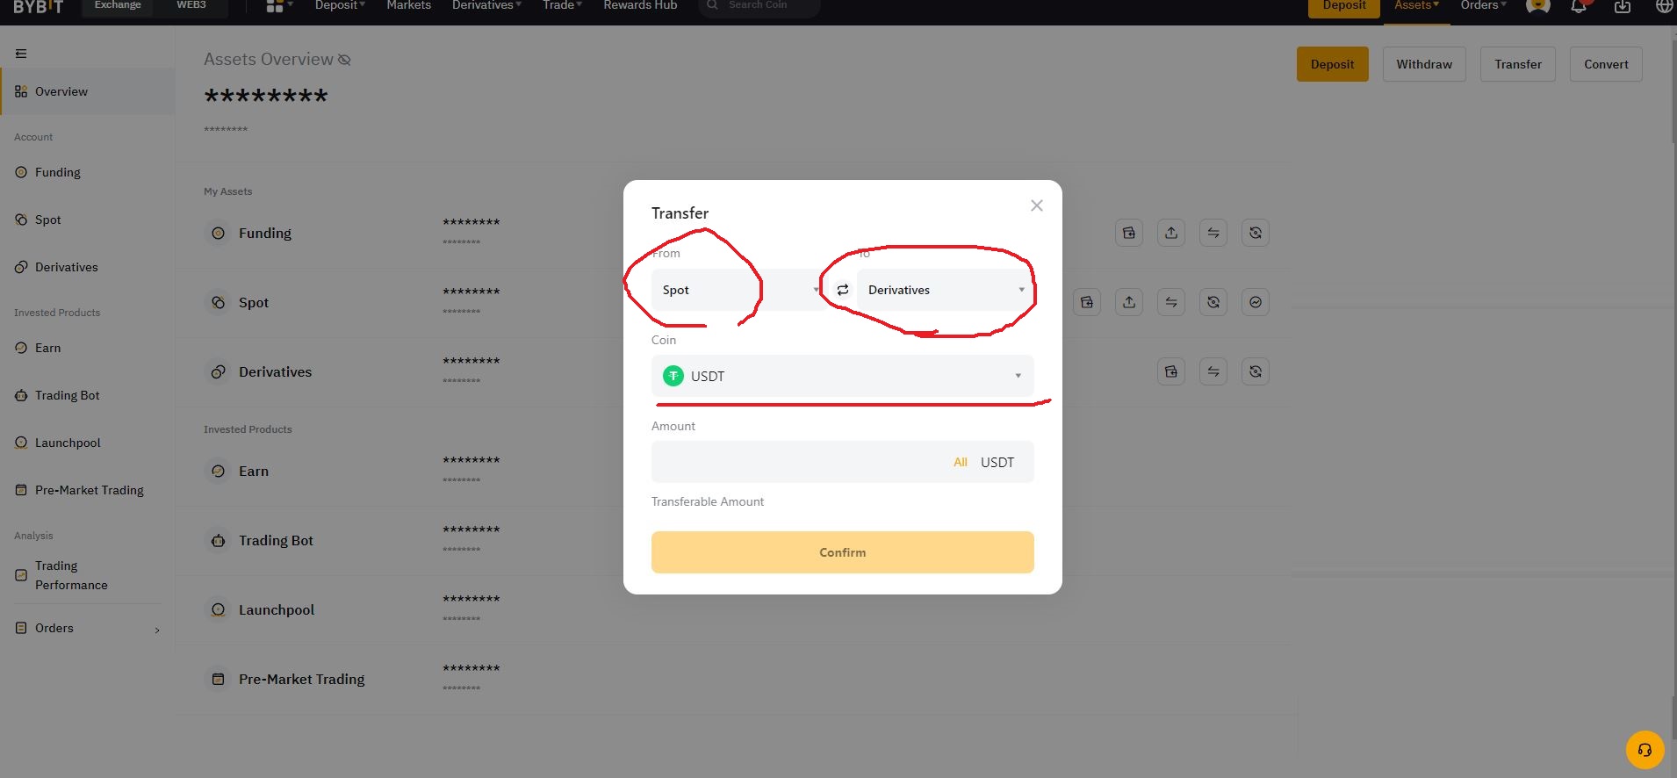Open the language globe icon

1663,6
